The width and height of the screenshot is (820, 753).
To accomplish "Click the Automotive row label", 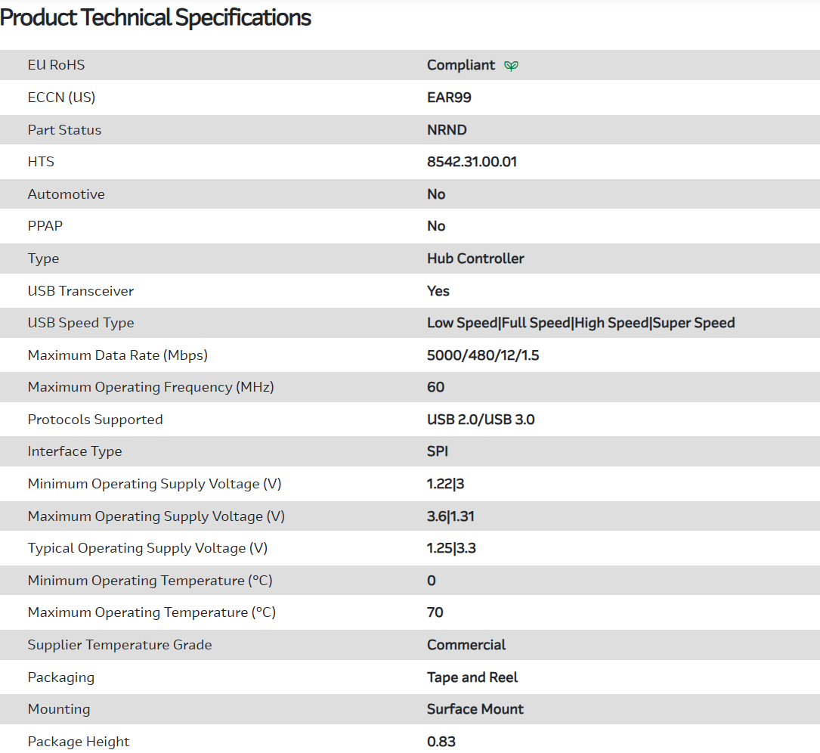I will (x=67, y=194).
